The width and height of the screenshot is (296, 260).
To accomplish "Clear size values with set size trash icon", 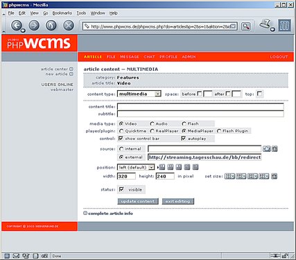I will (274, 176).
